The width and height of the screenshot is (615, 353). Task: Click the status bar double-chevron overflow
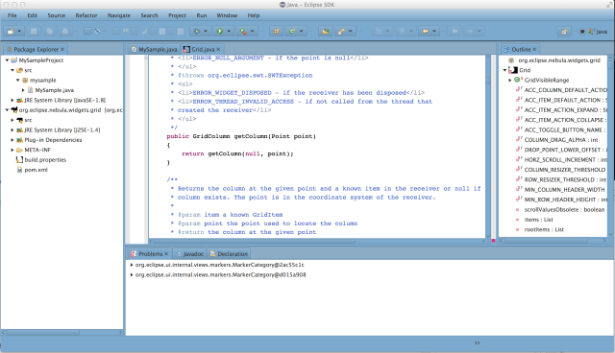477,343
